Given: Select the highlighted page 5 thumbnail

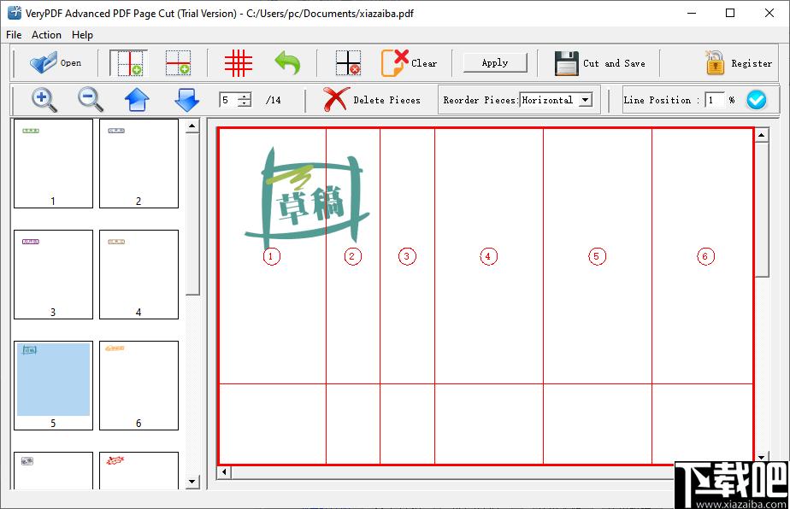Looking at the screenshot, I should [x=53, y=385].
